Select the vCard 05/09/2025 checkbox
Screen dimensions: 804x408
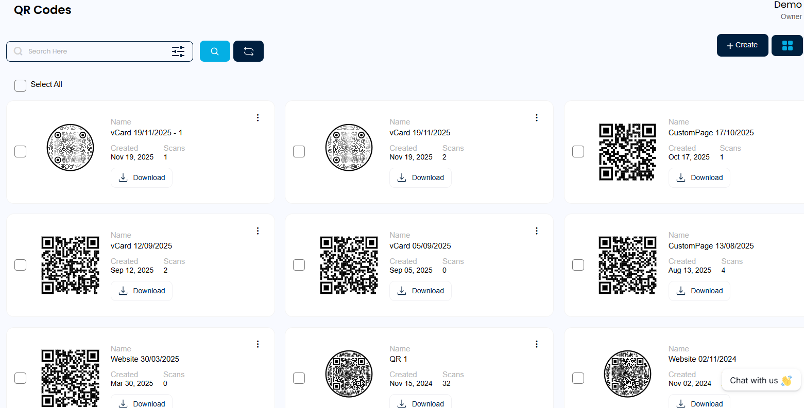[299, 265]
